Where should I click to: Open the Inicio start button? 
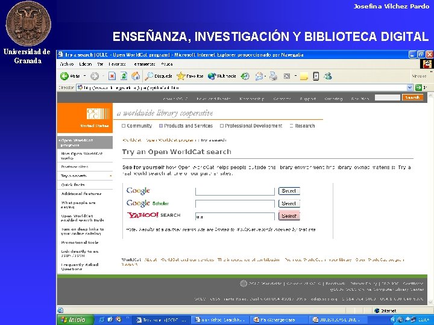pos(74,320)
